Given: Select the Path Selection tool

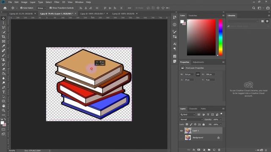Looking at the screenshot, I should (3, 97).
